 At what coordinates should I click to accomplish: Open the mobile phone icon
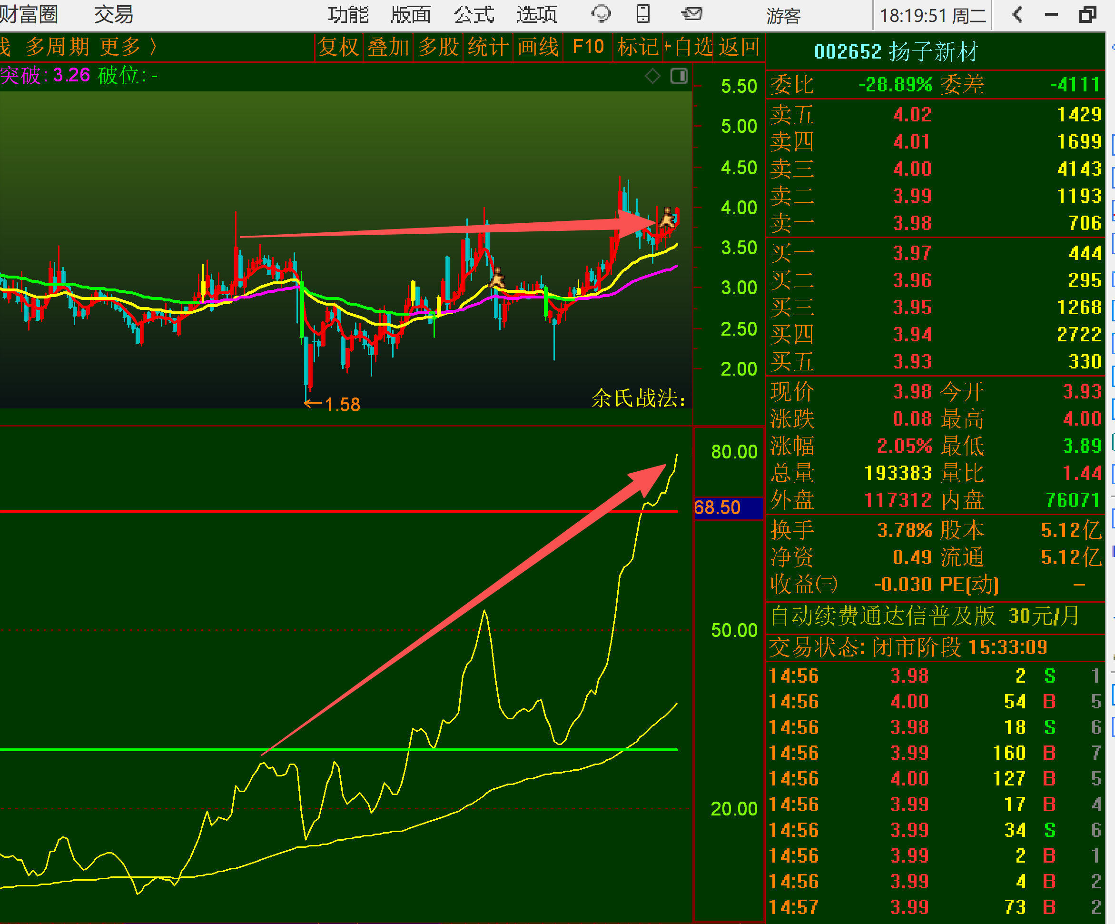point(643,14)
